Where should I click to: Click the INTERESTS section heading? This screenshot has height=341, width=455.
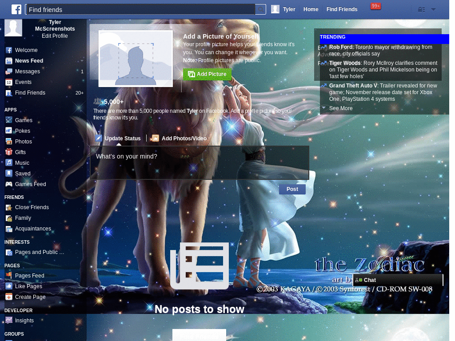tap(17, 242)
